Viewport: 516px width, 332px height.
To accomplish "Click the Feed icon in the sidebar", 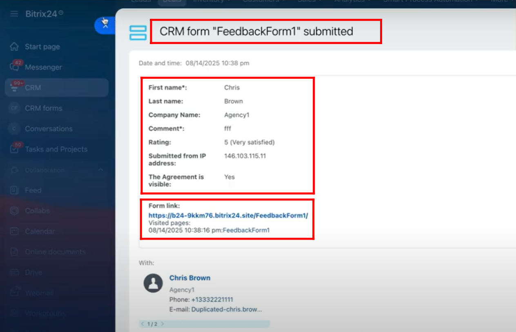I will 14,190.
